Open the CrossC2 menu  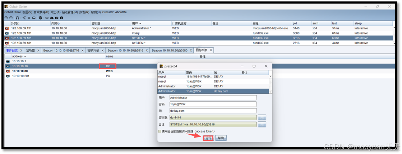point(108,12)
